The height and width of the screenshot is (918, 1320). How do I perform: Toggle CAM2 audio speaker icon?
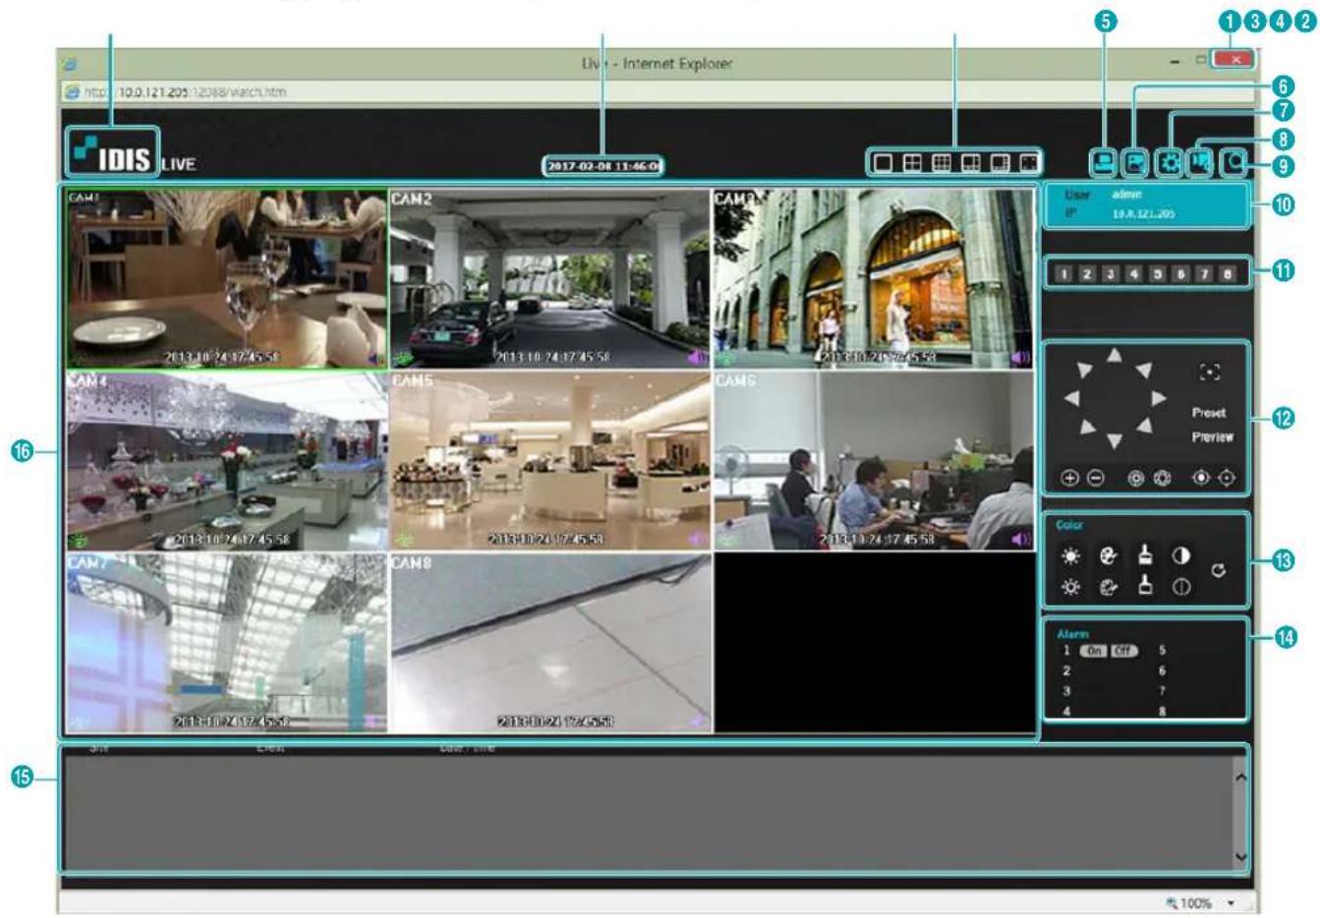click(697, 357)
